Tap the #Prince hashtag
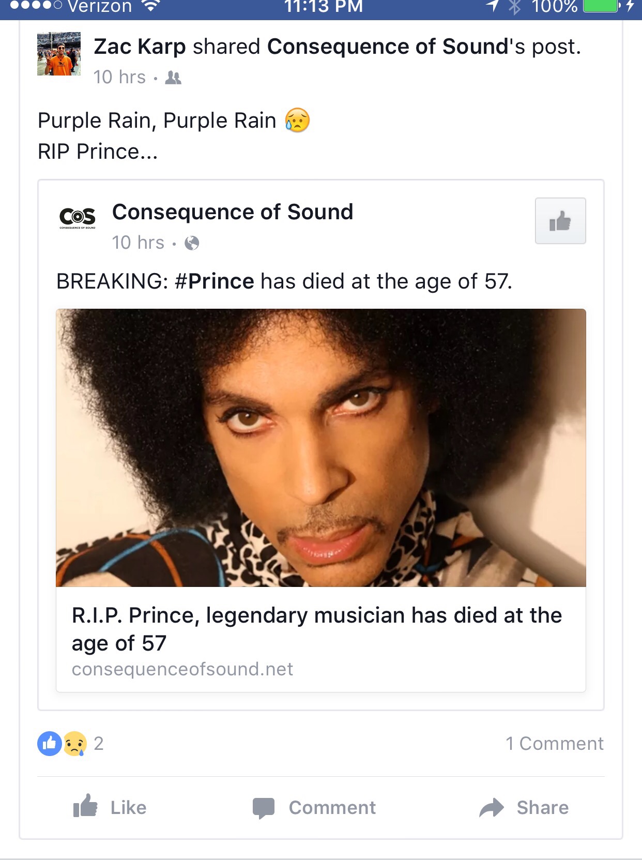The width and height of the screenshot is (642, 860). pyautogui.click(x=215, y=281)
